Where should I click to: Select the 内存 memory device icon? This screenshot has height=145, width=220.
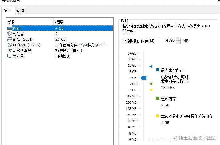point(10,28)
